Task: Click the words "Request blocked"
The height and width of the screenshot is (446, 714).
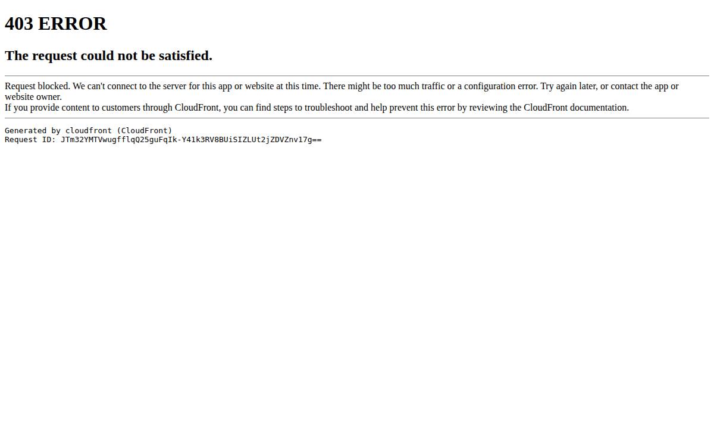Action: 37,86
